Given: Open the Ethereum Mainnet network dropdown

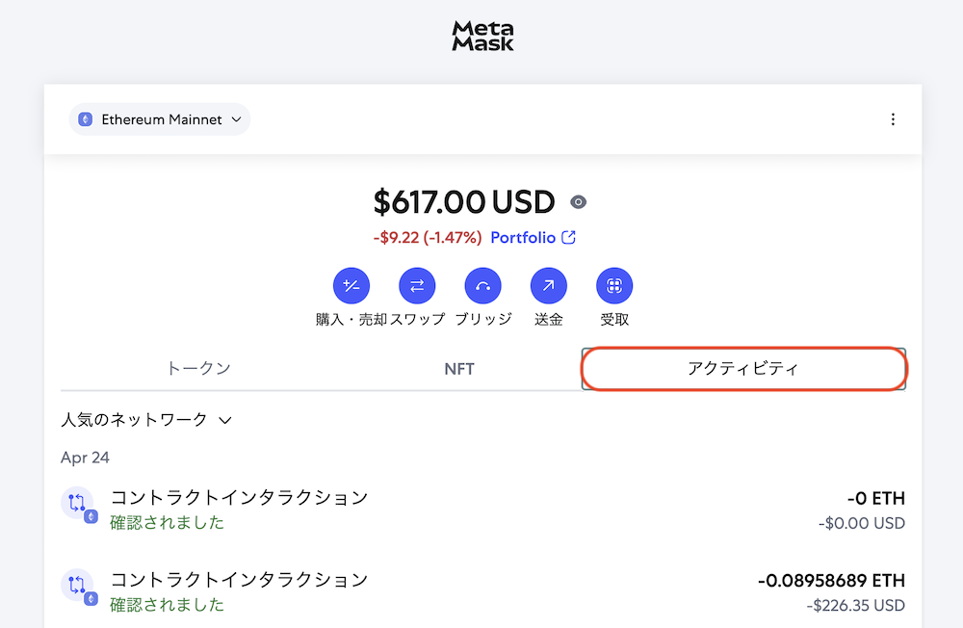Looking at the screenshot, I should point(160,119).
